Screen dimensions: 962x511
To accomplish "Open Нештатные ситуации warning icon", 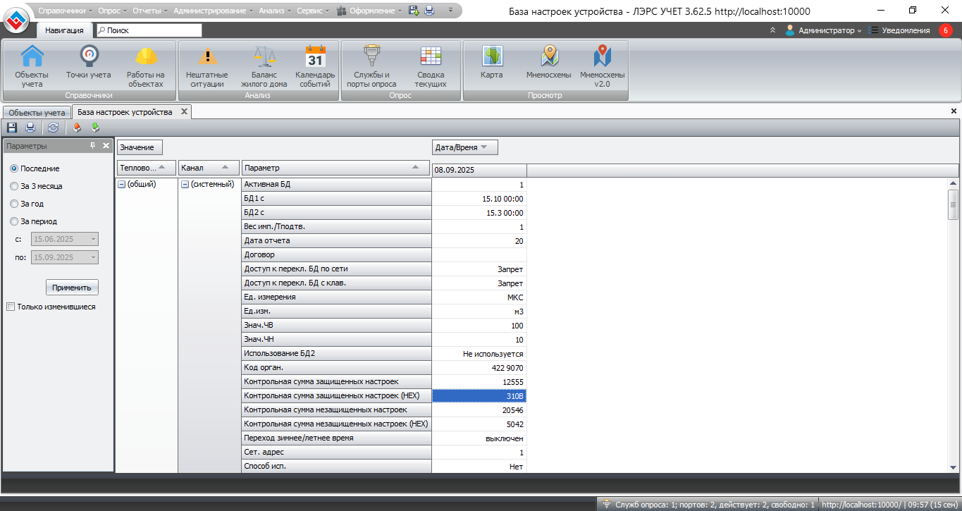I will (206, 56).
